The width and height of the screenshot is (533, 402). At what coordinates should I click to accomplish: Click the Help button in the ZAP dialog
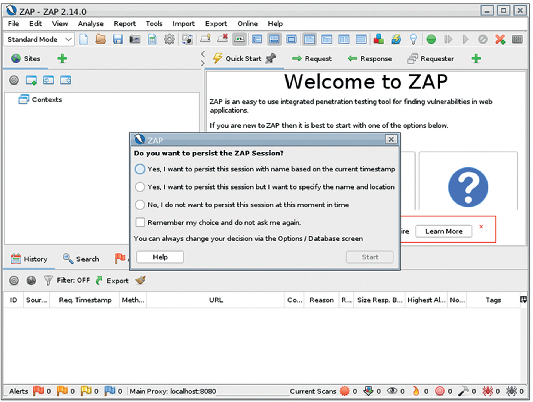tap(160, 257)
